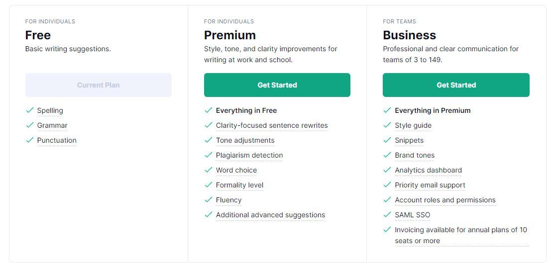Click Get Started under Business plan
Viewport: 555px width, 267px height.
click(455, 85)
